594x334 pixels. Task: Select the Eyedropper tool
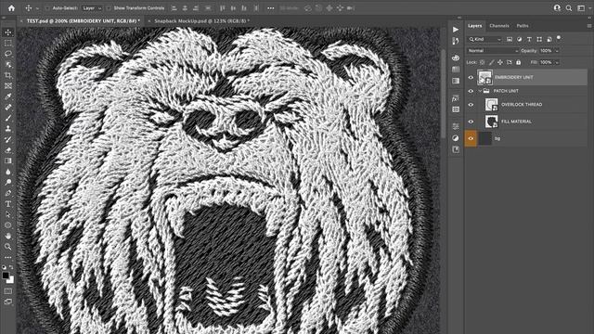(x=8, y=96)
